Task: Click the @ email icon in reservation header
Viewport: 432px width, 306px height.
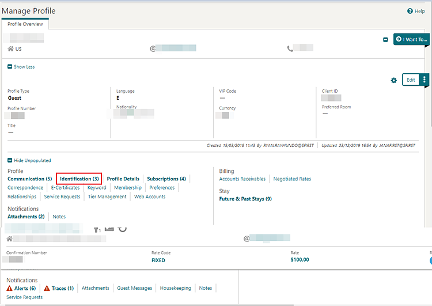Action: [x=247, y=239]
